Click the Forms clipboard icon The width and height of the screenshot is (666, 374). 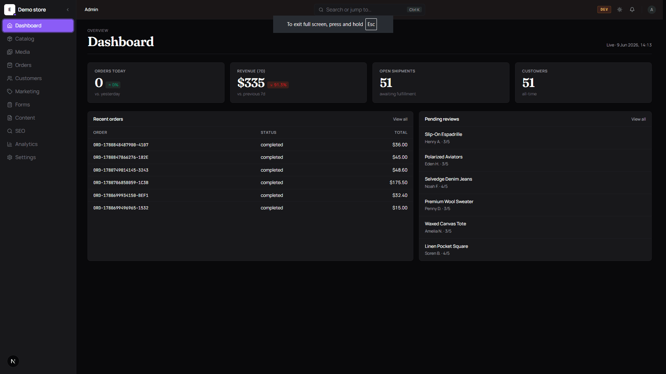(10, 105)
